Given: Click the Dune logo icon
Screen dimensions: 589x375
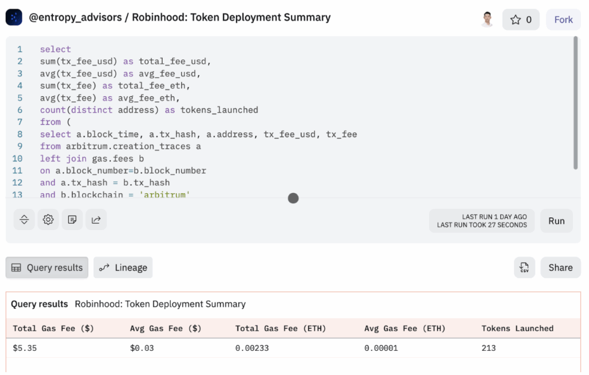Looking at the screenshot, I should click(14, 18).
